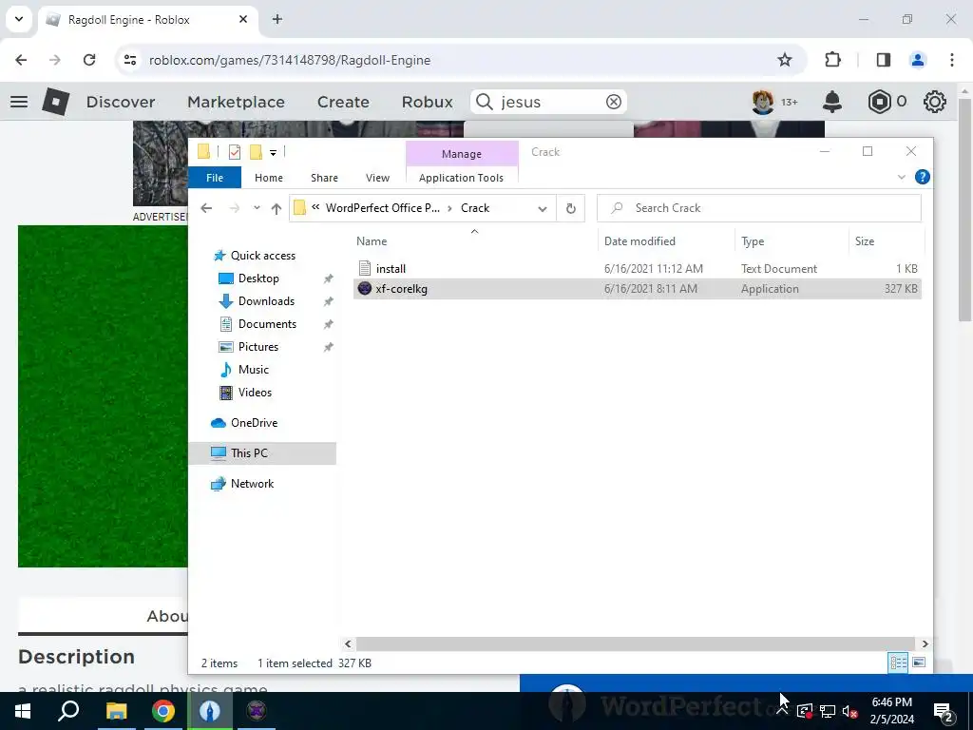Viewport: 973px width, 730px height.
Task: View site information icon in address bar
Action: pos(129,60)
